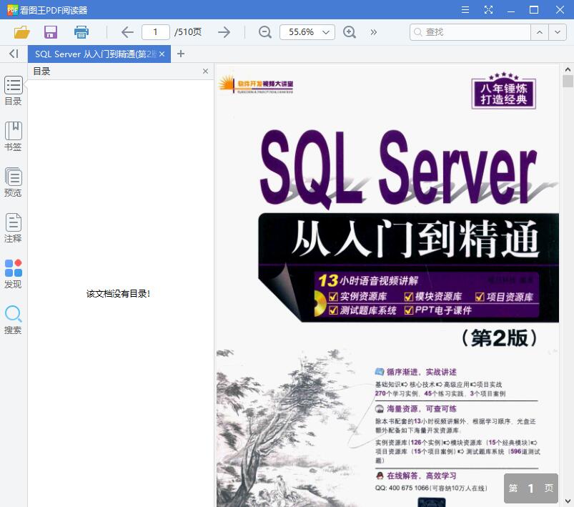
Task: Click the 目录 panel header title
Action: pos(41,71)
